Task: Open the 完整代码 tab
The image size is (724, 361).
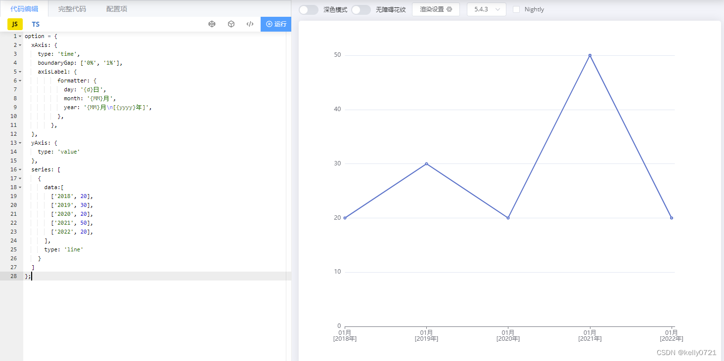Action: click(72, 9)
